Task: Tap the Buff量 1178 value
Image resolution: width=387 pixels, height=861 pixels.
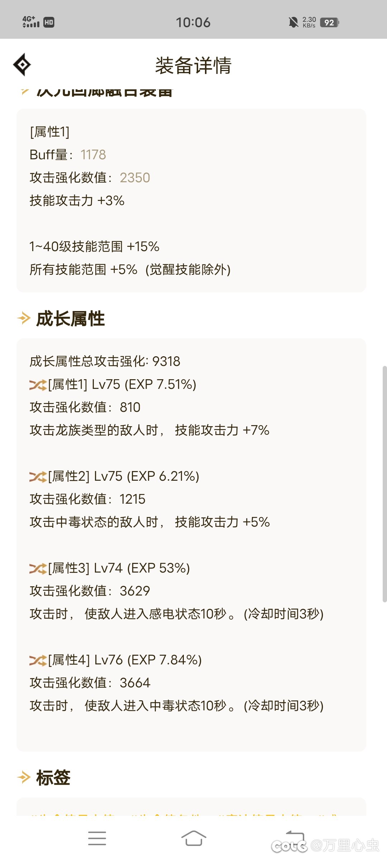Action: pos(93,155)
